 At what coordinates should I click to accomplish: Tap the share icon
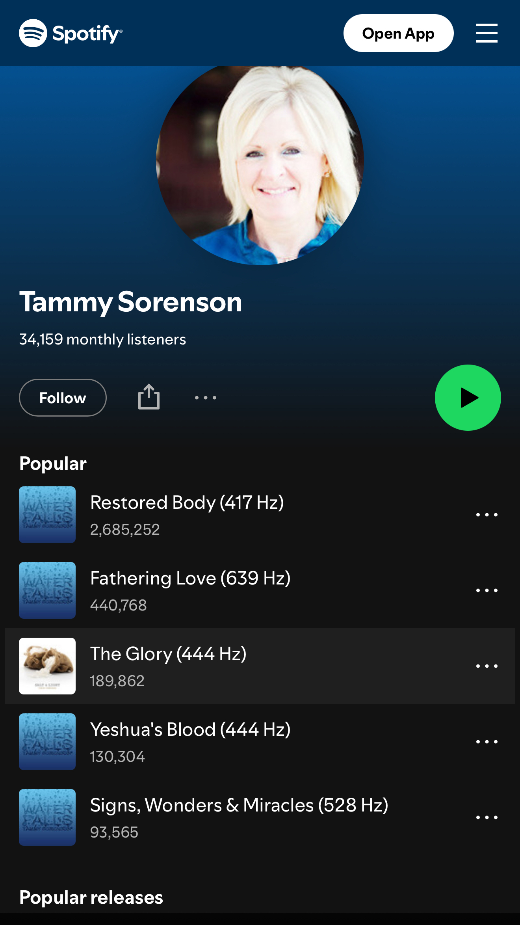(149, 397)
